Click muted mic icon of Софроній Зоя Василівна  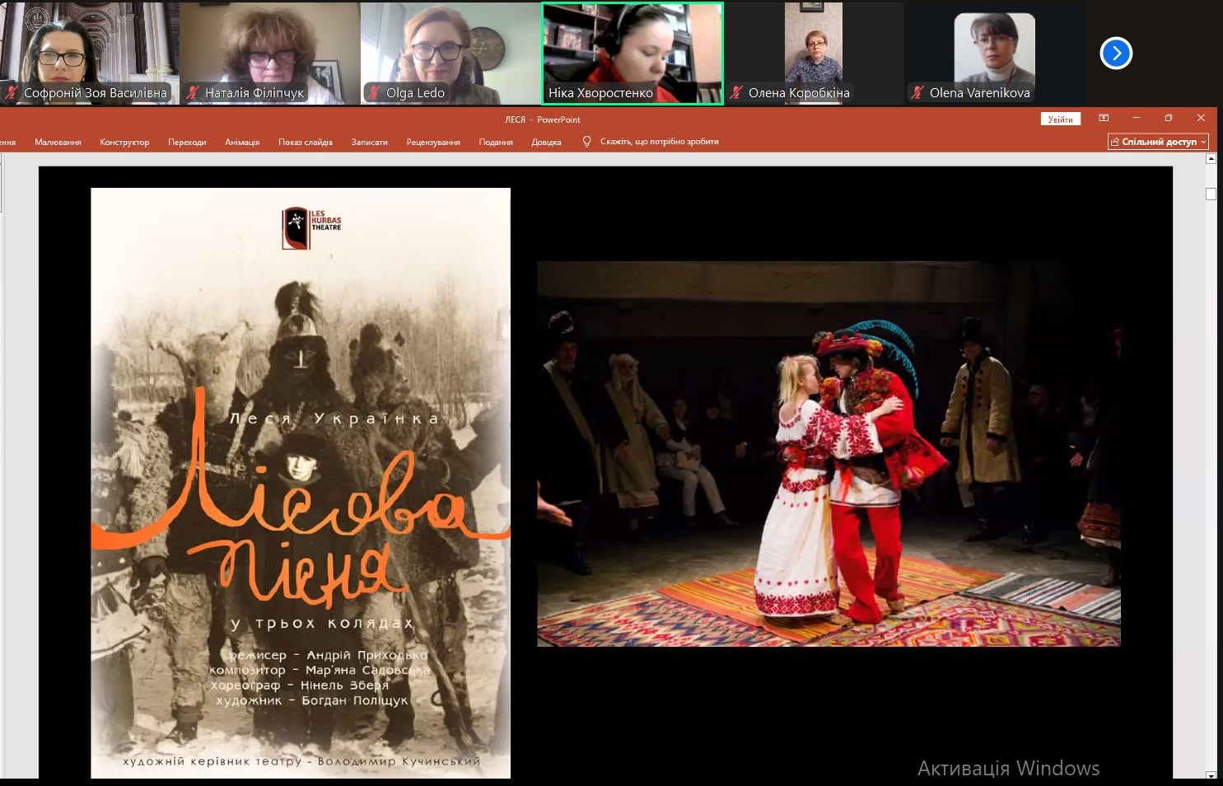tap(12, 93)
